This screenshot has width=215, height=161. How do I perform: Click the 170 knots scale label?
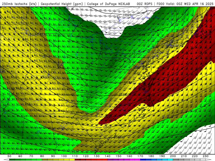(x=140, y=156)
